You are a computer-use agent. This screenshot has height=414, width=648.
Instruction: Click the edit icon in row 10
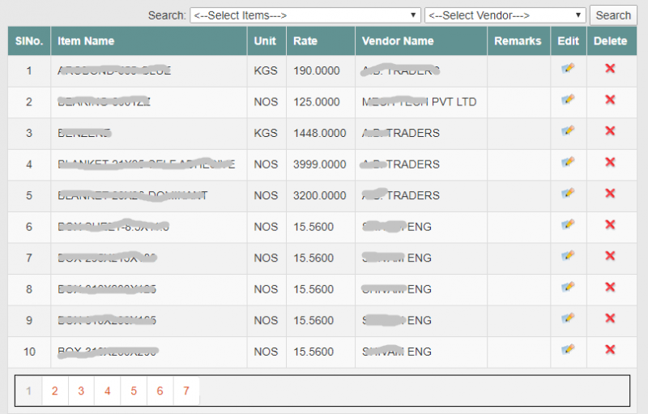(x=568, y=350)
